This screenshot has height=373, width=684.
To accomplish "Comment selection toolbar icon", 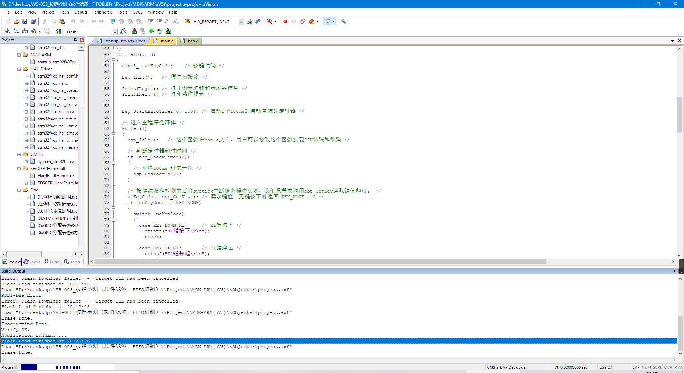I will pos(168,21).
